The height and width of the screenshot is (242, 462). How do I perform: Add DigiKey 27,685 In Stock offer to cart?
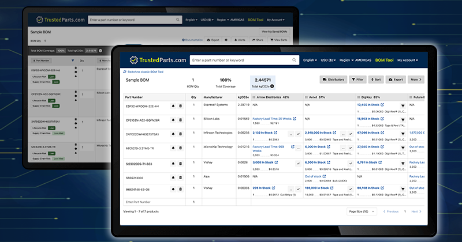[403, 148]
